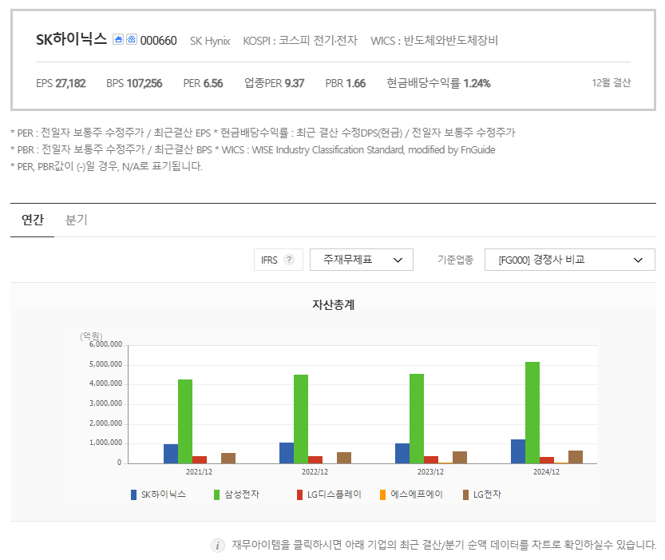Click the 2023/12 axis label
Screen dimensions: 665x560
point(430,472)
